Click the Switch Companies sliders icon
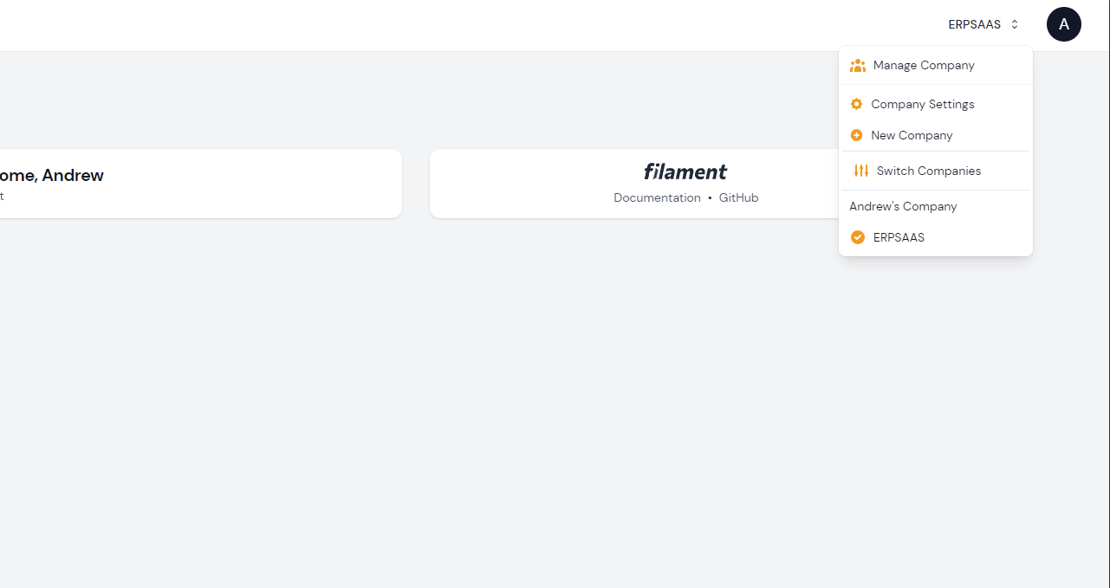 [860, 171]
